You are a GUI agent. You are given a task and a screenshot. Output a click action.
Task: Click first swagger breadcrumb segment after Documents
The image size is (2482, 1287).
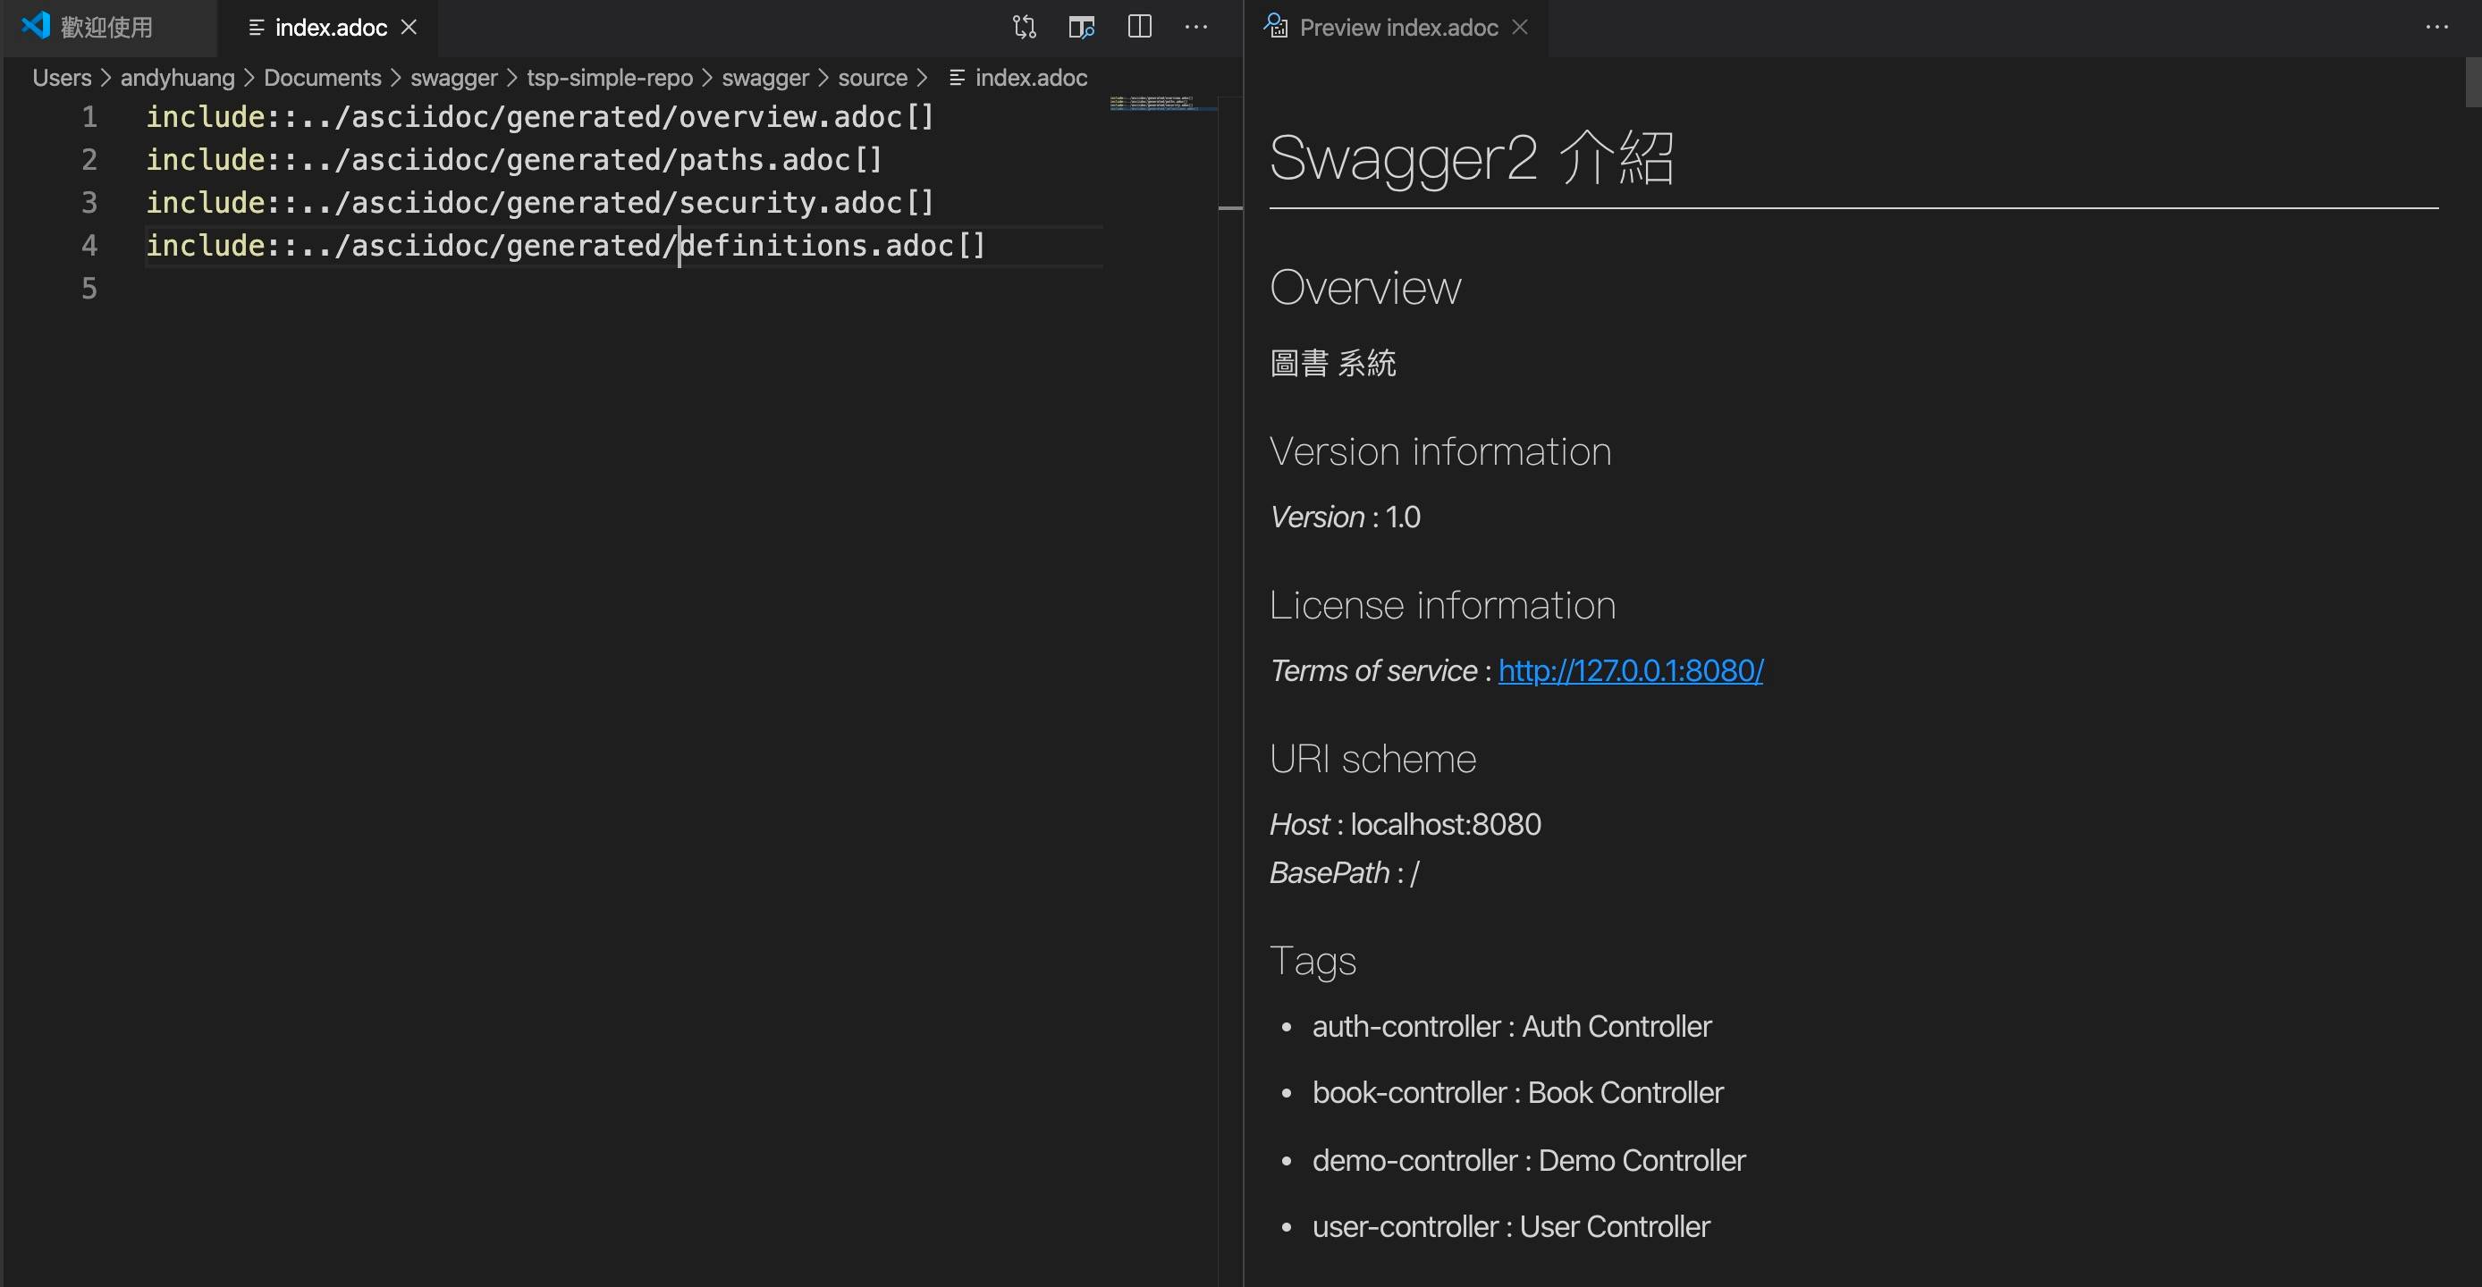[454, 78]
